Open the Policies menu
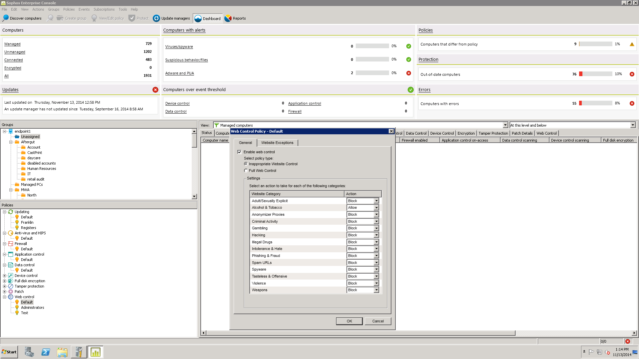Screen dimensions: 639x359 click(x=69, y=9)
